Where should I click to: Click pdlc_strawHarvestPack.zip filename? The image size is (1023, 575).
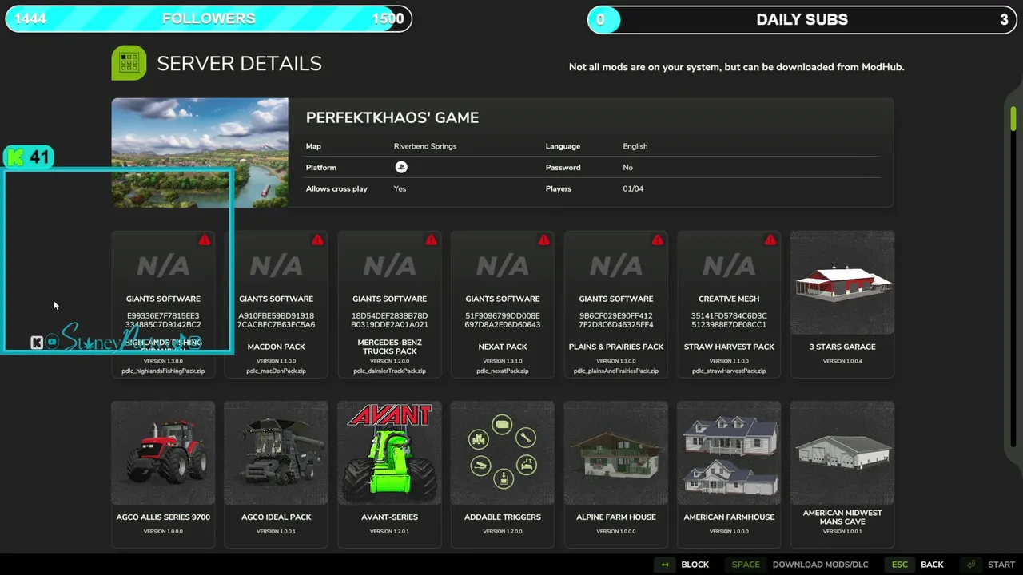[x=729, y=371]
